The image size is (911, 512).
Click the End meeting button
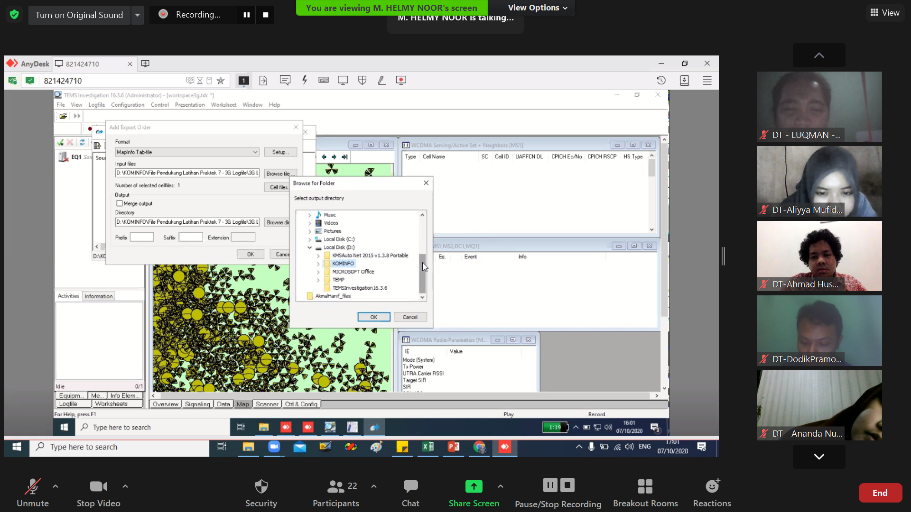880,493
